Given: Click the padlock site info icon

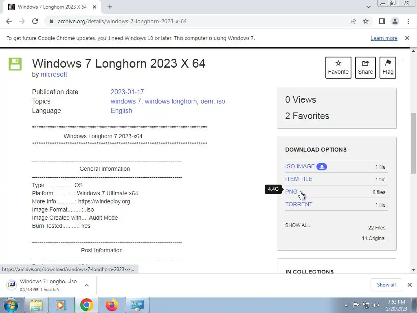Looking at the screenshot, I should click(x=51, y=21).
